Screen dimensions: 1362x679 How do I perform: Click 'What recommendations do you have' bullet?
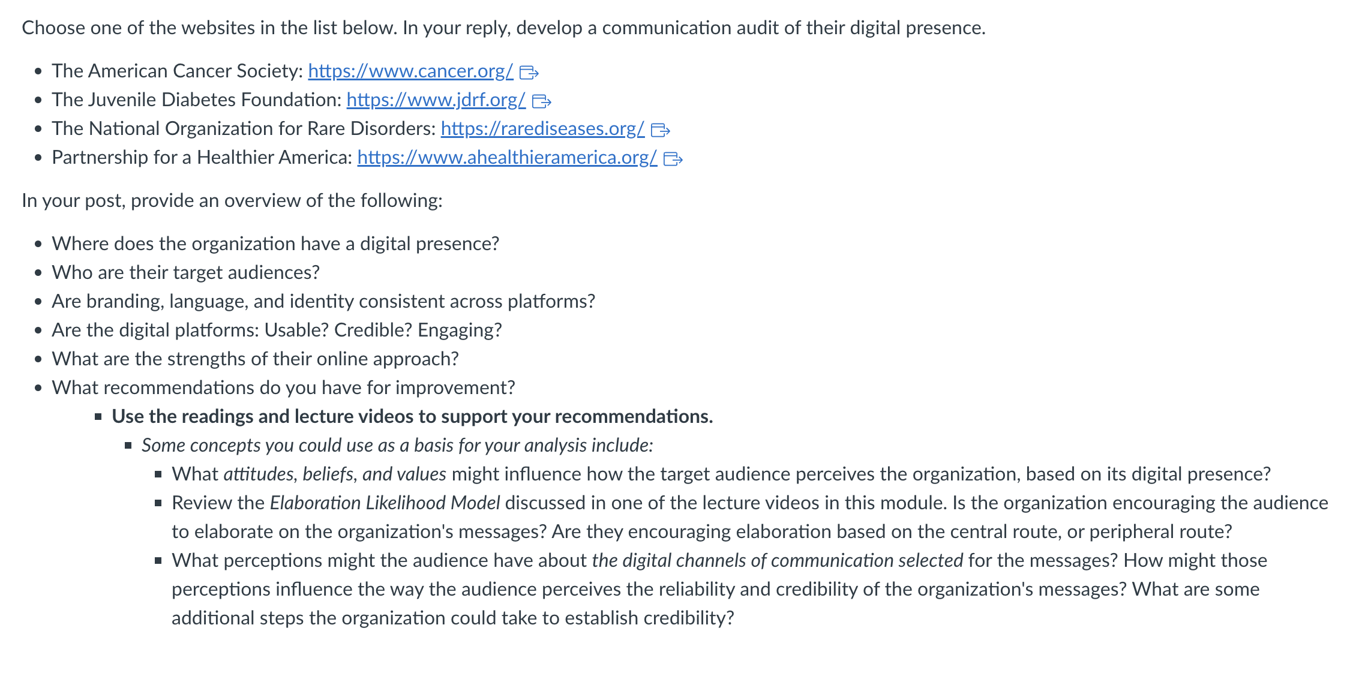coord(283,388)
